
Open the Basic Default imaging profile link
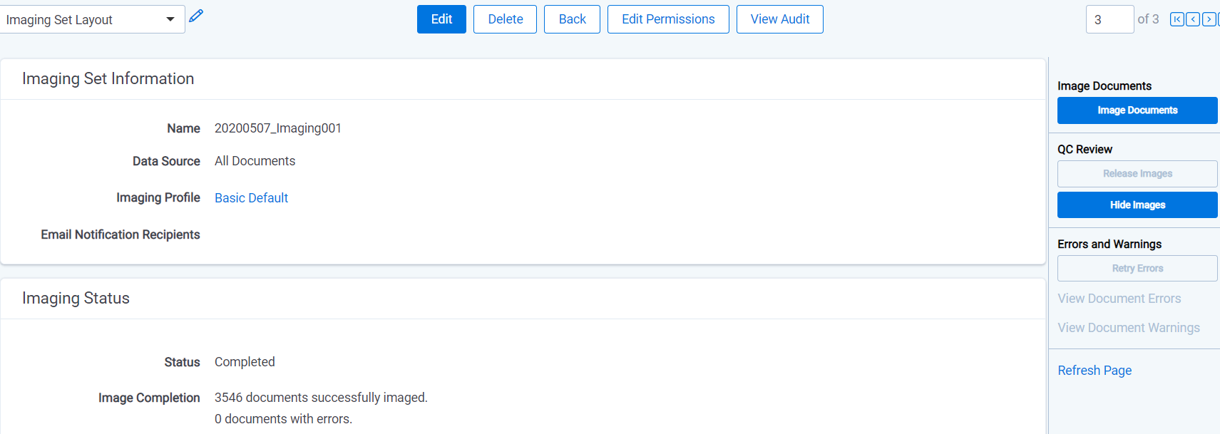click(251, 198)
